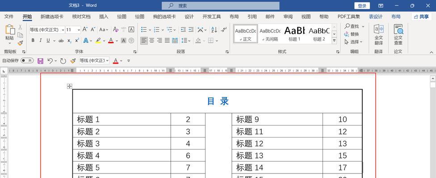This screenshot has width=436, height=178.
Task: Customize quick access toolbar dropdown arrow
Action: [129, 61]
